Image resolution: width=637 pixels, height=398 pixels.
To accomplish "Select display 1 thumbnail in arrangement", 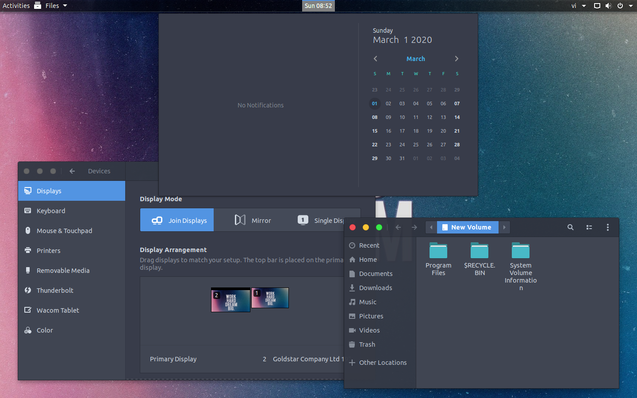I will [270, 298].
